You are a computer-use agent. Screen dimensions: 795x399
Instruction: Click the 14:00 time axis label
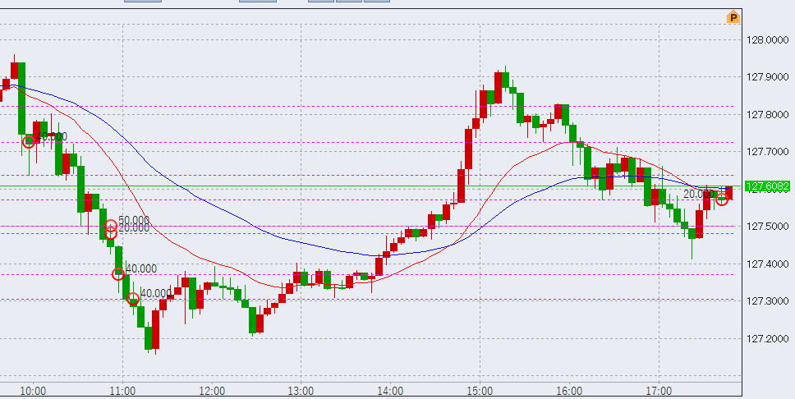click(391, 391)
